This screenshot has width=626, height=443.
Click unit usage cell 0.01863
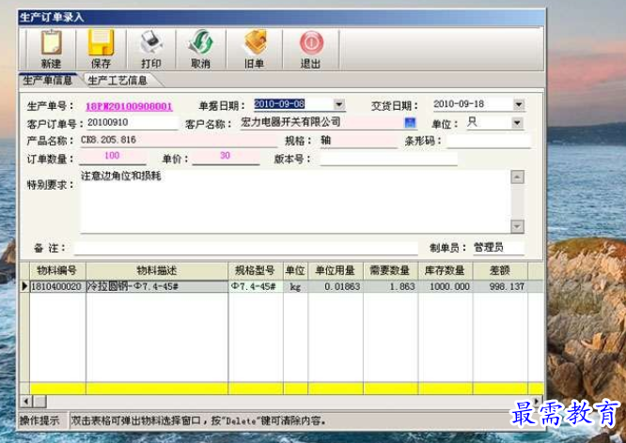pyautogui.click(x=336, y=286)
